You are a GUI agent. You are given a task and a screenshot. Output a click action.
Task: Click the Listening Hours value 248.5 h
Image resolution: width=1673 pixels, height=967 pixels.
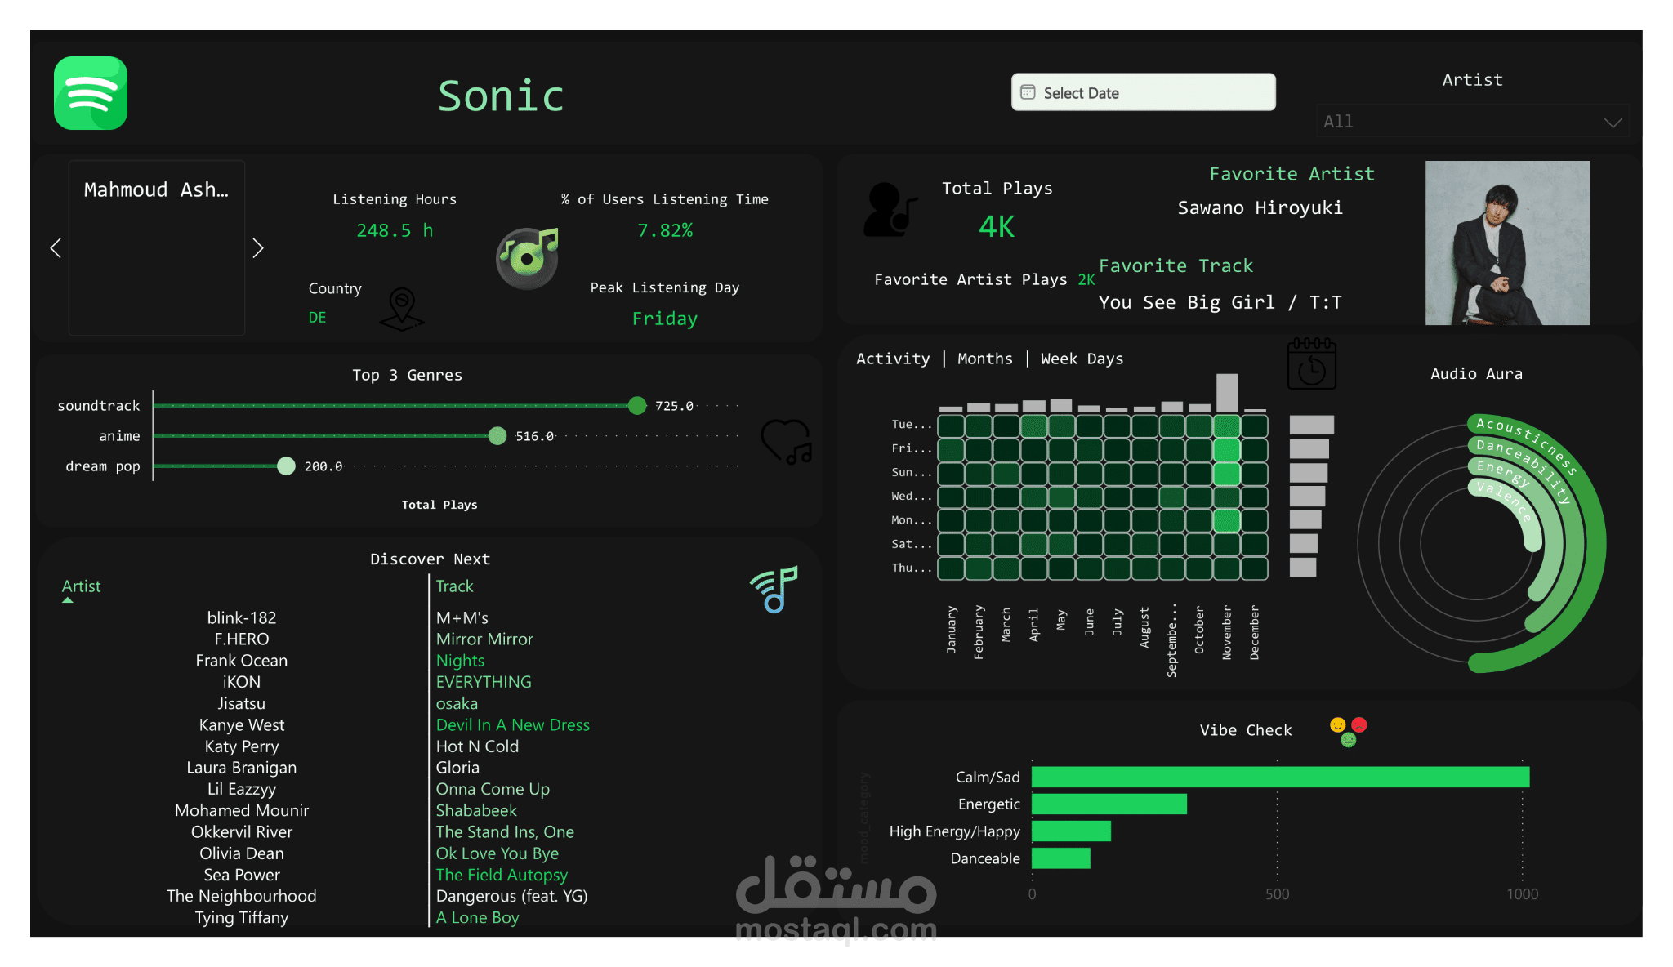(395, 230)
